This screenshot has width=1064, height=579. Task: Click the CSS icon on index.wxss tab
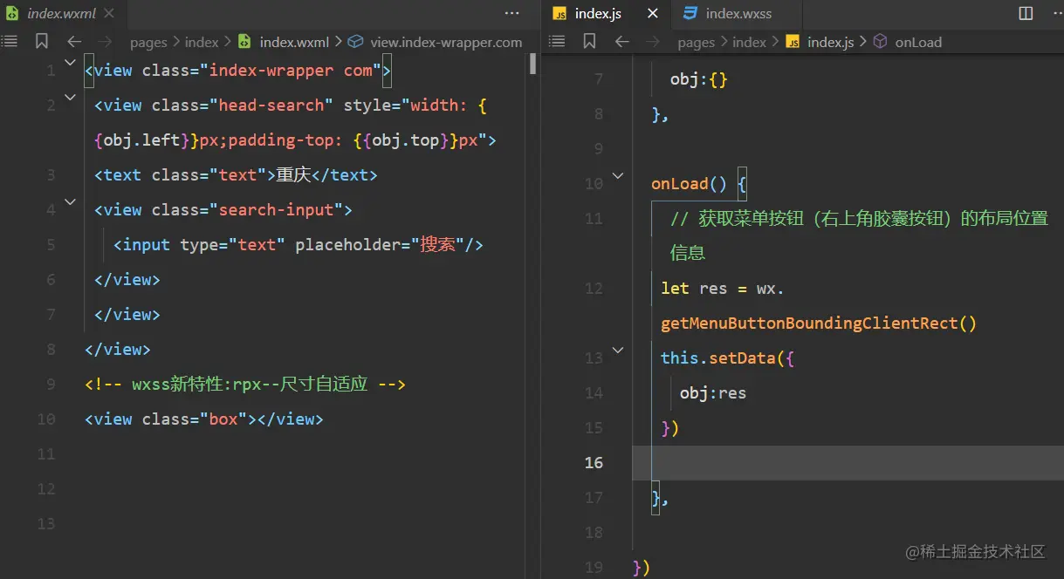(x=690, y=13)
